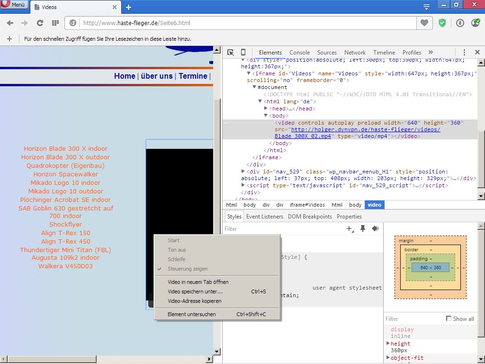485x364 pixels.
Task: Collapse the body element node
Action: coord(266,116)
